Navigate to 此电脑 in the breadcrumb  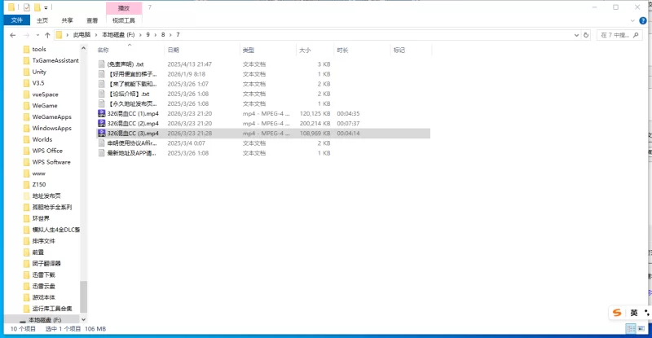click(81, 35)
